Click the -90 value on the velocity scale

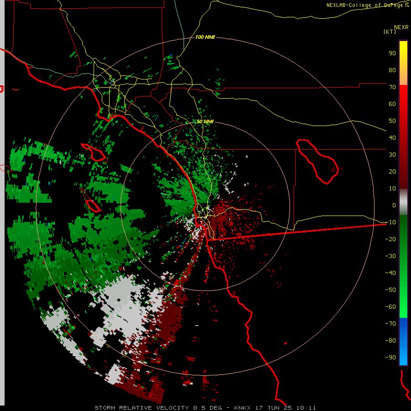(x=390, y=358)
